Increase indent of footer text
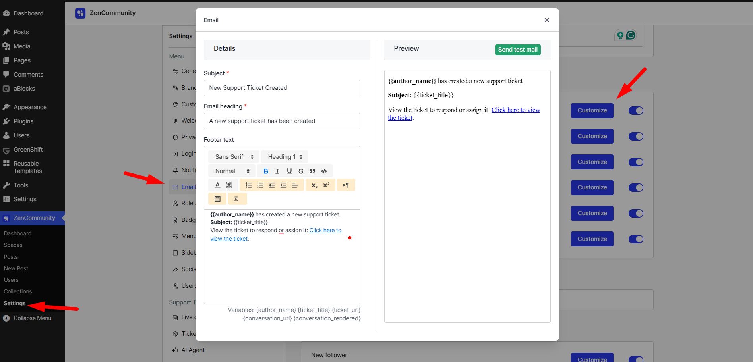Image resolution: width=753 pixels, height=362 pixels. click(283, 185)
